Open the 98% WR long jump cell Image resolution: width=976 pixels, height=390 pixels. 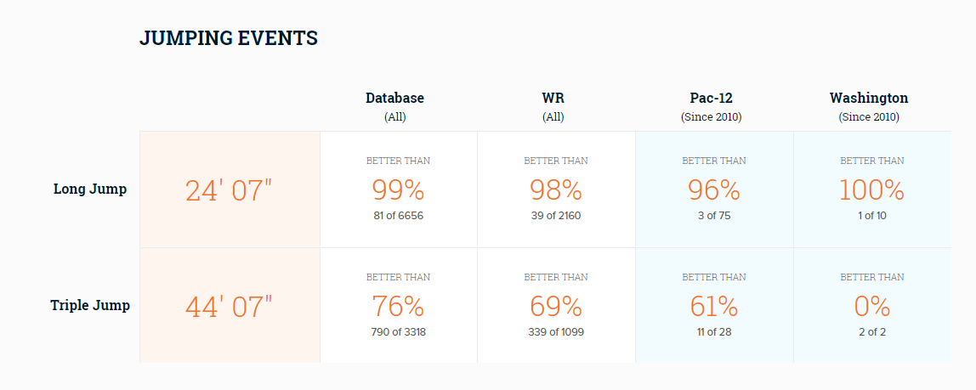coord(557,189)
